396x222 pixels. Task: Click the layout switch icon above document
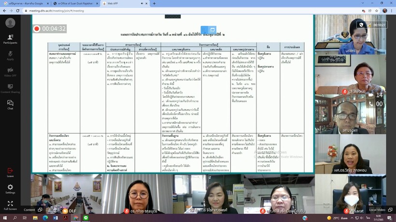[212, 30]
